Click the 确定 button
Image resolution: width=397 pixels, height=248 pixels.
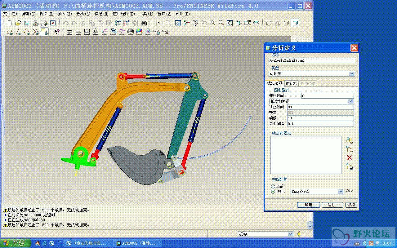308,205
